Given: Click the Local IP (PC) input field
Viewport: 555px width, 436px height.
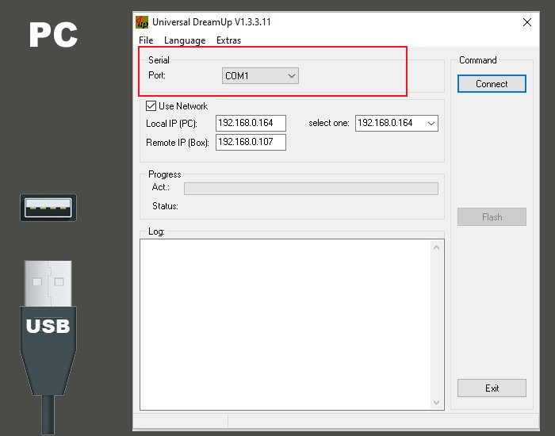Looking at the screenshot, I should coord(251,123).
